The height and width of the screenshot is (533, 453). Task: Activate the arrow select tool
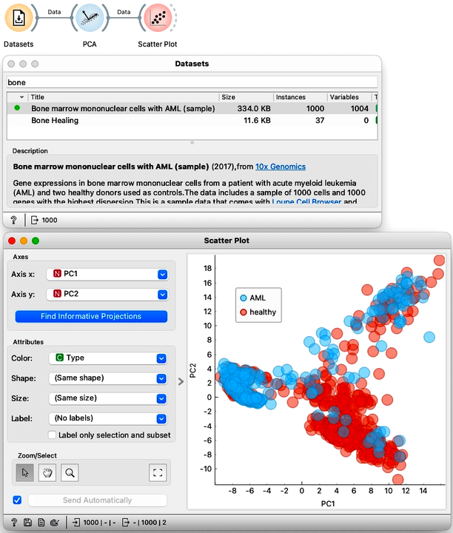25,472
